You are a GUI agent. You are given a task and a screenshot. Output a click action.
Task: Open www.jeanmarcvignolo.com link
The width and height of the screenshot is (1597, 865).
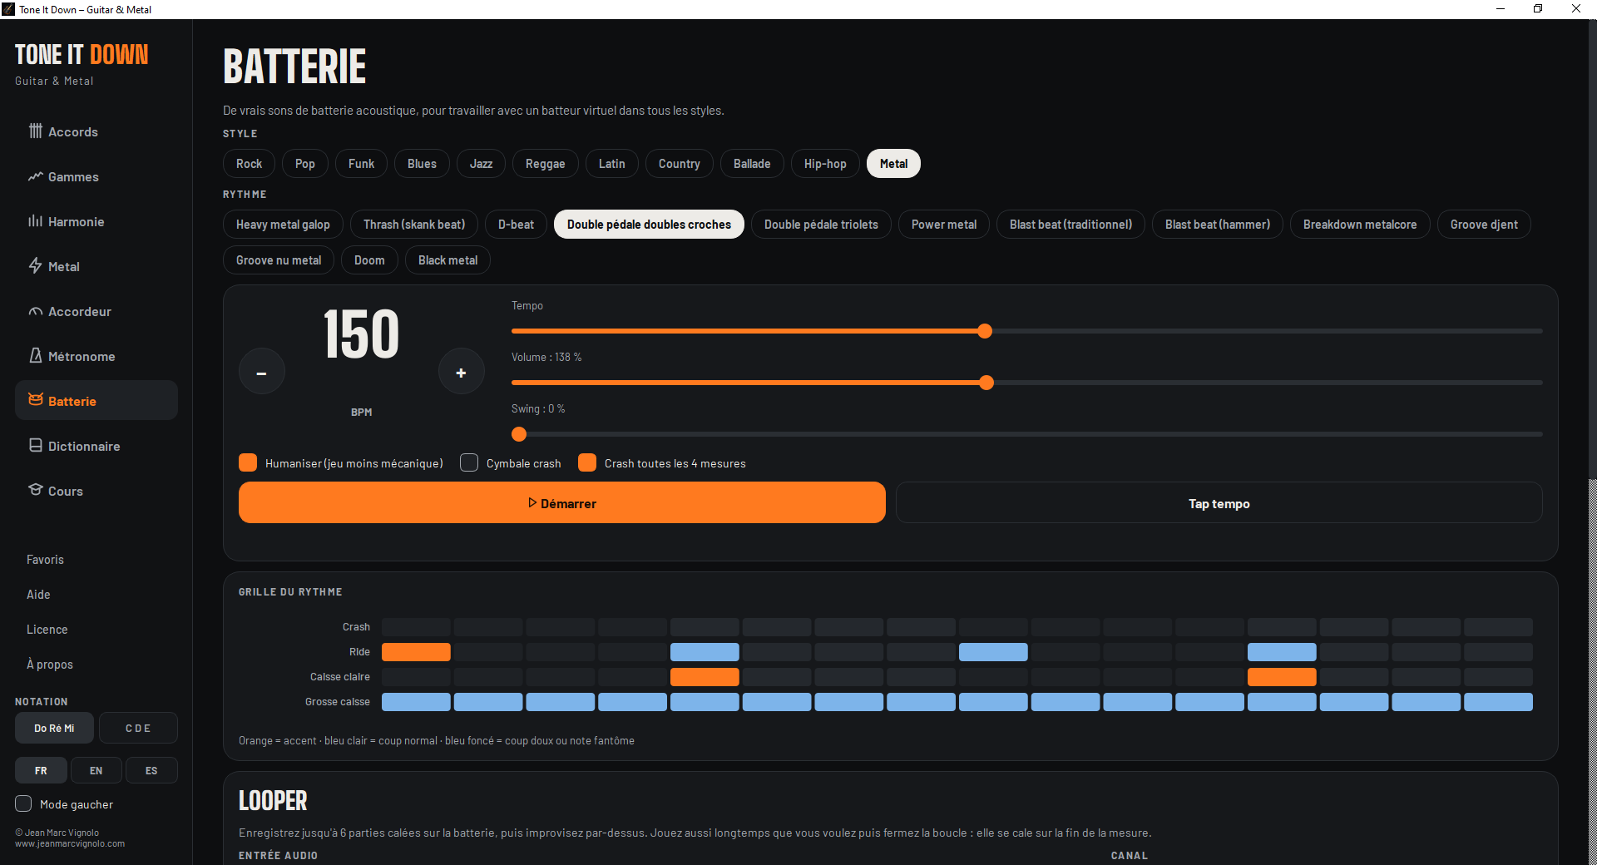pos(70,843)
